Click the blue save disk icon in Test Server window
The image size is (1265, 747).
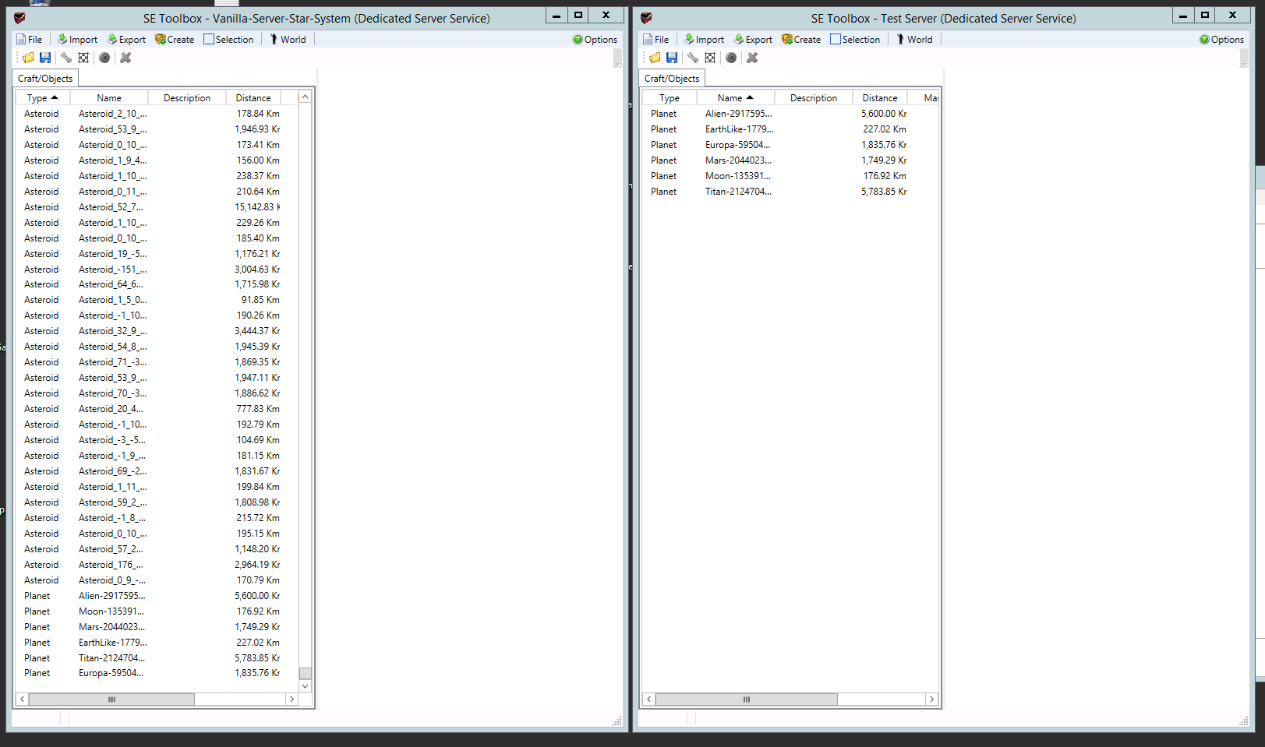tap(672, 58)
